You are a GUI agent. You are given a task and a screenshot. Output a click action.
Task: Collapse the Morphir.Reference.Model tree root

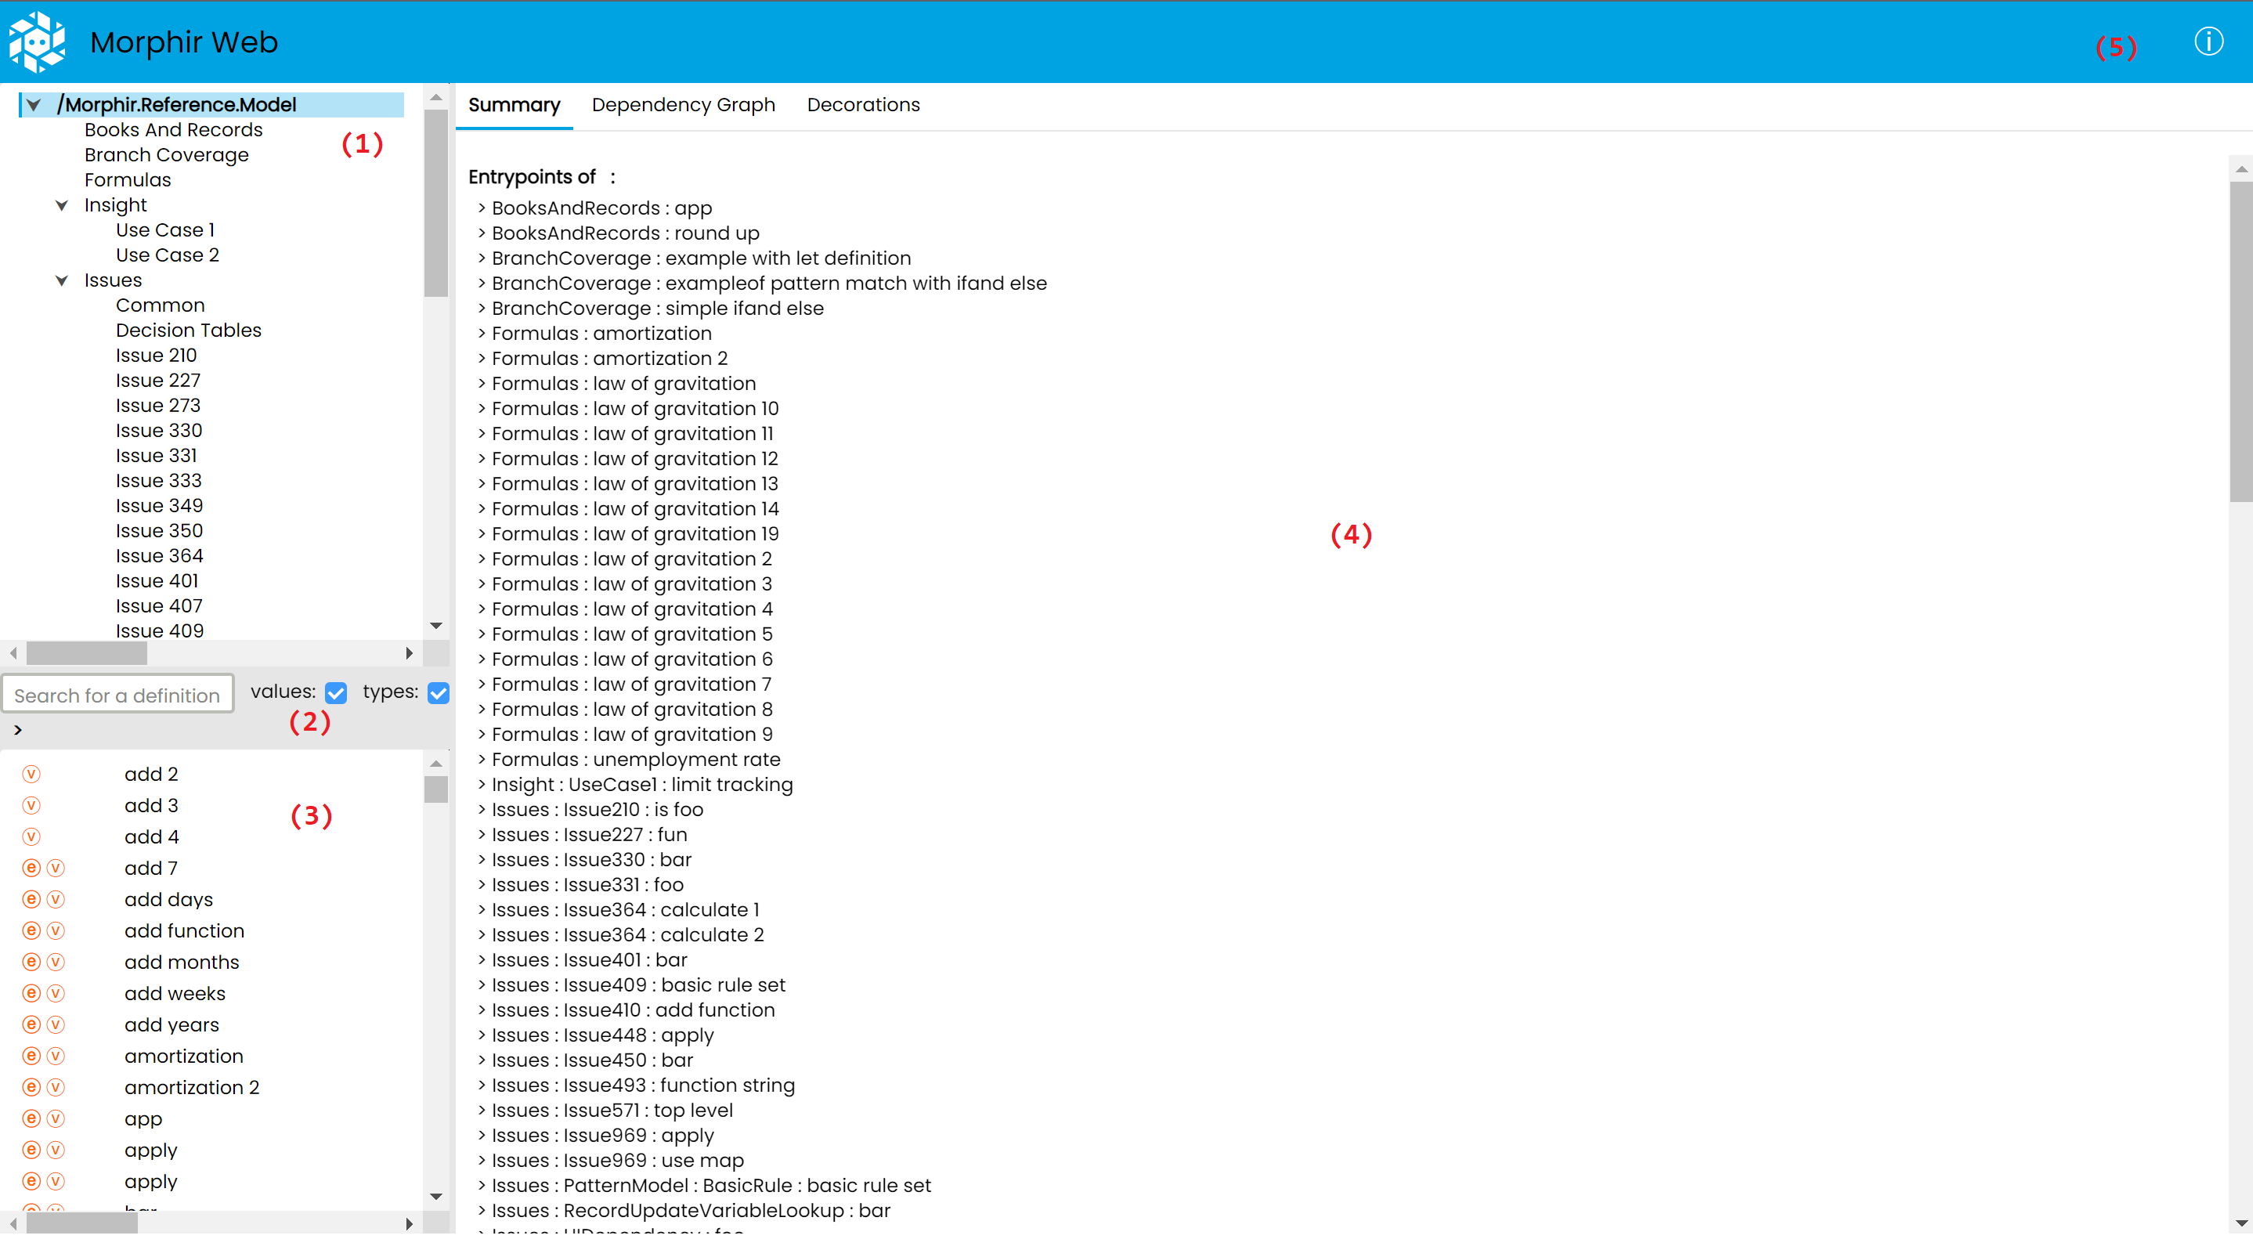tap(33, 105)
